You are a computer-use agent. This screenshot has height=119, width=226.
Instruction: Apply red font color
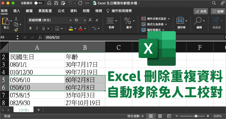[x=80, y=28]
